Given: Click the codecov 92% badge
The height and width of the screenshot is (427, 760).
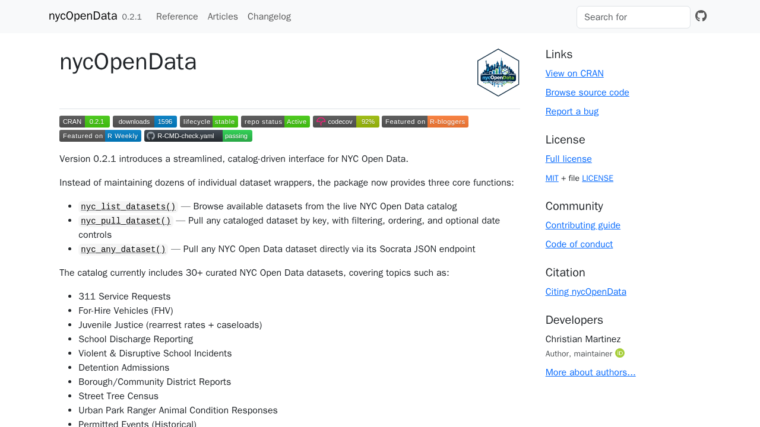Looking at the screenshot, I should tap(346, 122).
